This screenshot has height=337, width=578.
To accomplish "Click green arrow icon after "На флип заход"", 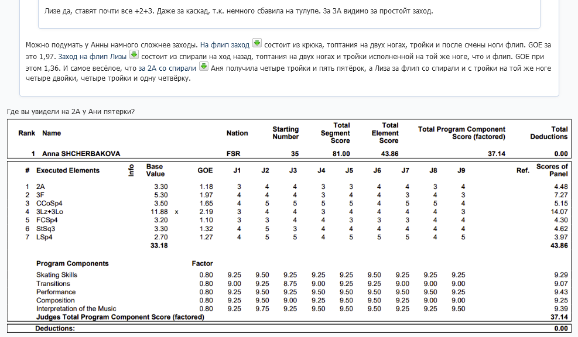I will coord(256,44).
